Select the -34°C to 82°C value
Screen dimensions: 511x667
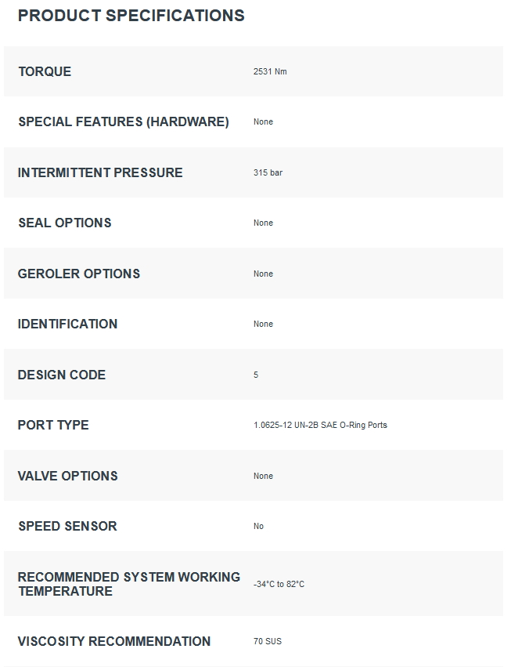(279, 584)
